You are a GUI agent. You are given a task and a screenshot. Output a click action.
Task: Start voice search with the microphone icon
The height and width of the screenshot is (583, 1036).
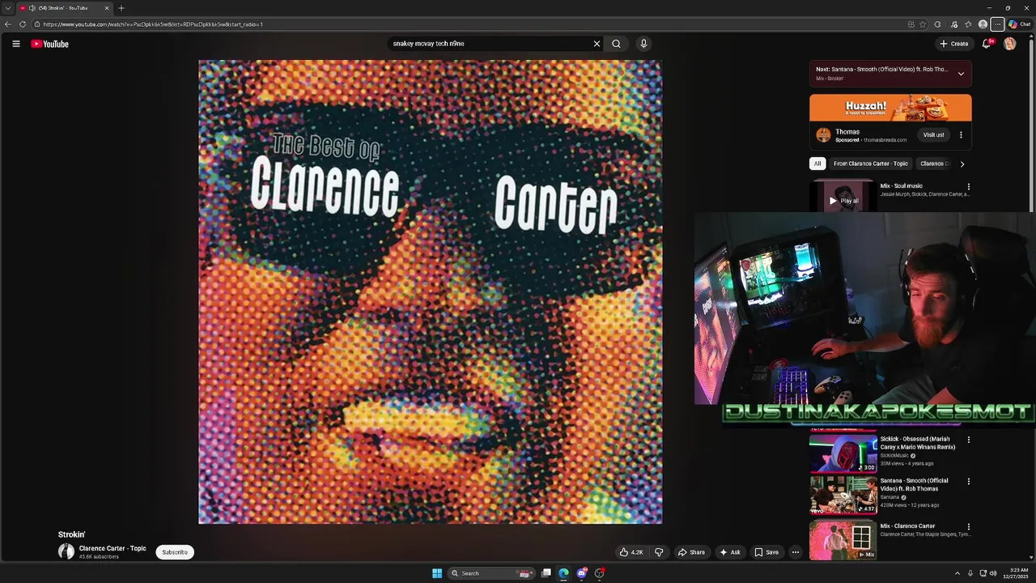[643, 44]
